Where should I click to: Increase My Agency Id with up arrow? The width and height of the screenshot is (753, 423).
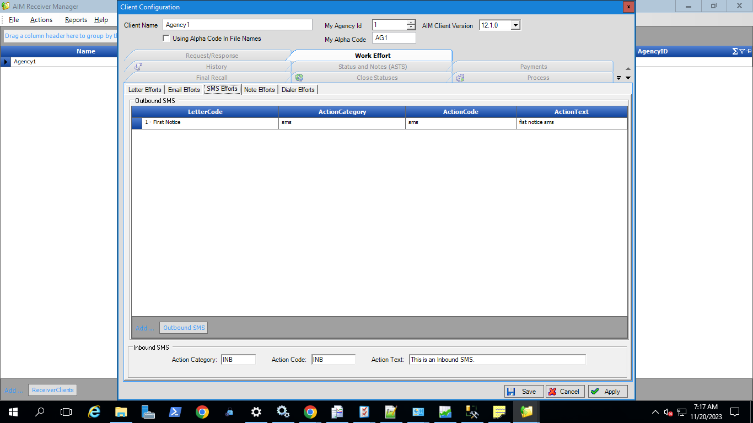tap(411, 23)
